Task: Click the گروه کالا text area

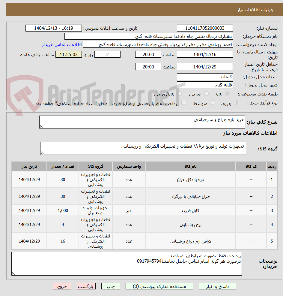Action: (143, 149)
